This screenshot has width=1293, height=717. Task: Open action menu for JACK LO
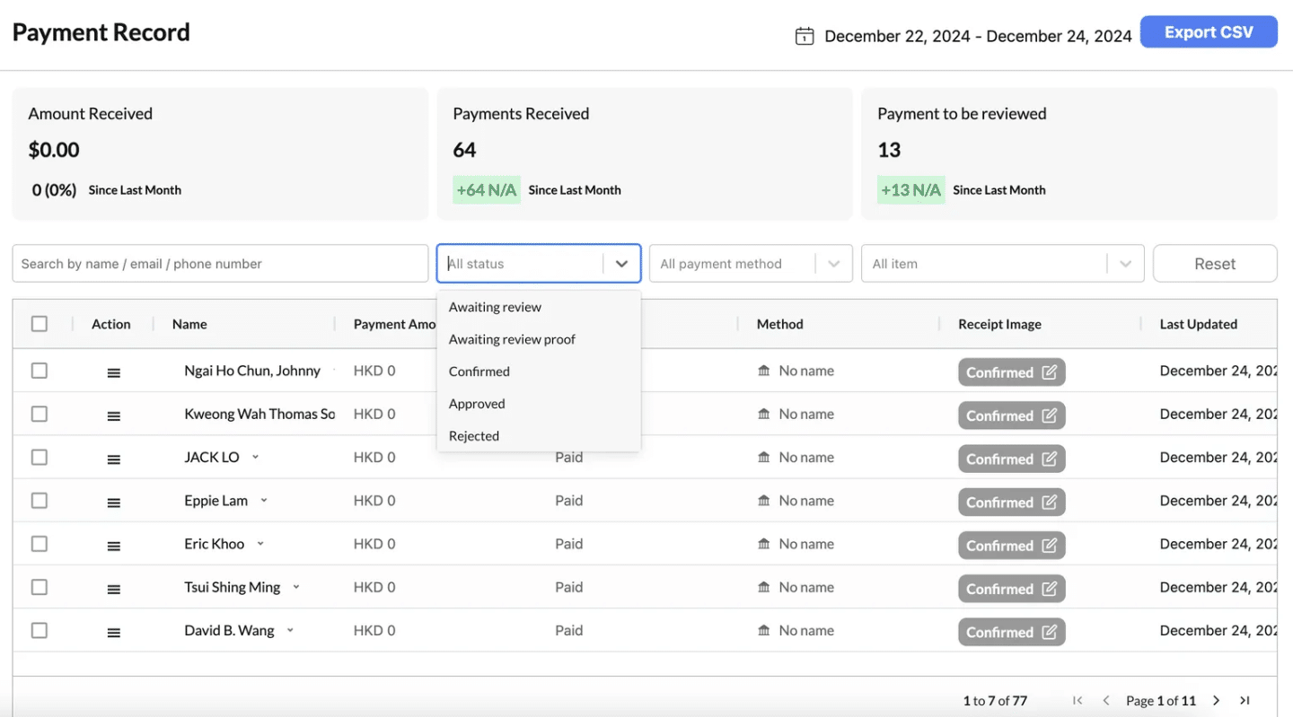pyautogui.click(x=114, y=459)
